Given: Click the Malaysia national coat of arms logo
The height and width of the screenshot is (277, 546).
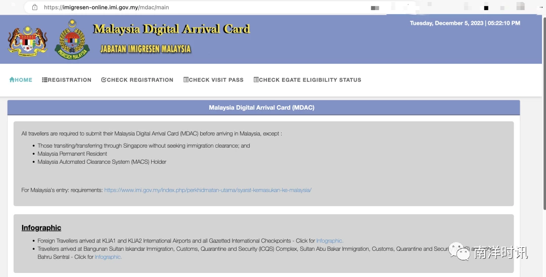Looking at the screenshot, I should (x=28, y=40).
